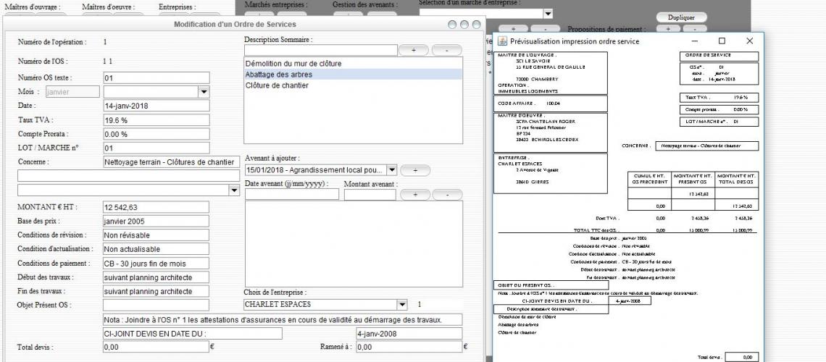Click the Base des prix field

click(x=156, y=222)
